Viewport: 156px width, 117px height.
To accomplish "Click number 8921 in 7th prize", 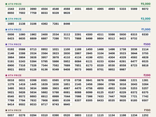I will [x=11, y=70].
